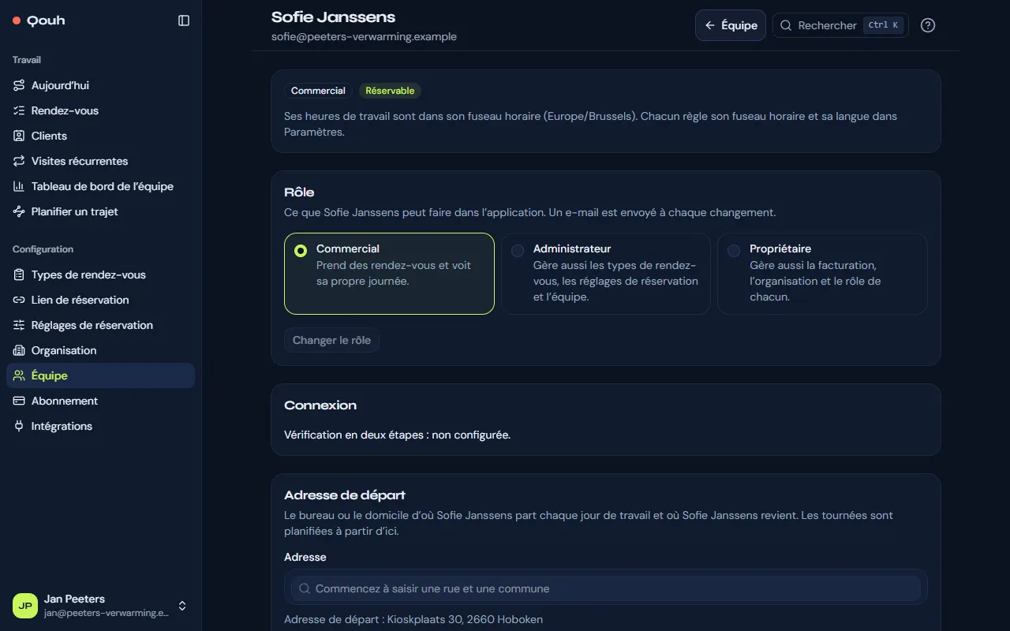Screen dimensions: 1010x631
Task: Click the Commercial badge under the header
Action: tap(318, 91)
